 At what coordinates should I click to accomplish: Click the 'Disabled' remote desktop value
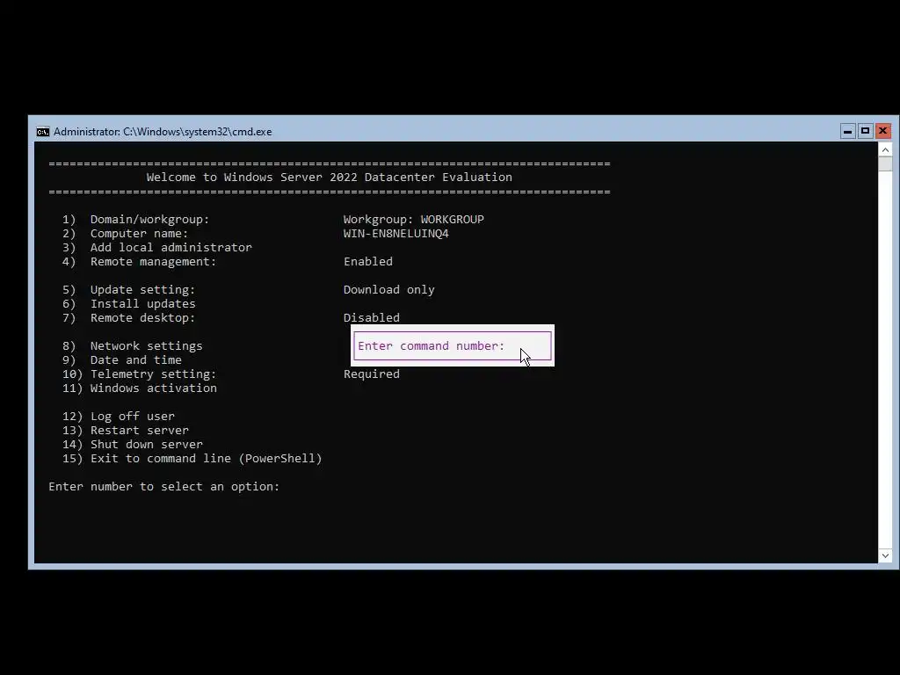click(x=372, y=318)
